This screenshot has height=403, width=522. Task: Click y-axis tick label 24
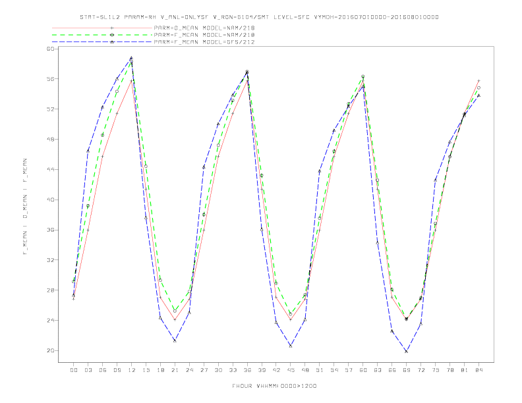(x=50, y=321)
